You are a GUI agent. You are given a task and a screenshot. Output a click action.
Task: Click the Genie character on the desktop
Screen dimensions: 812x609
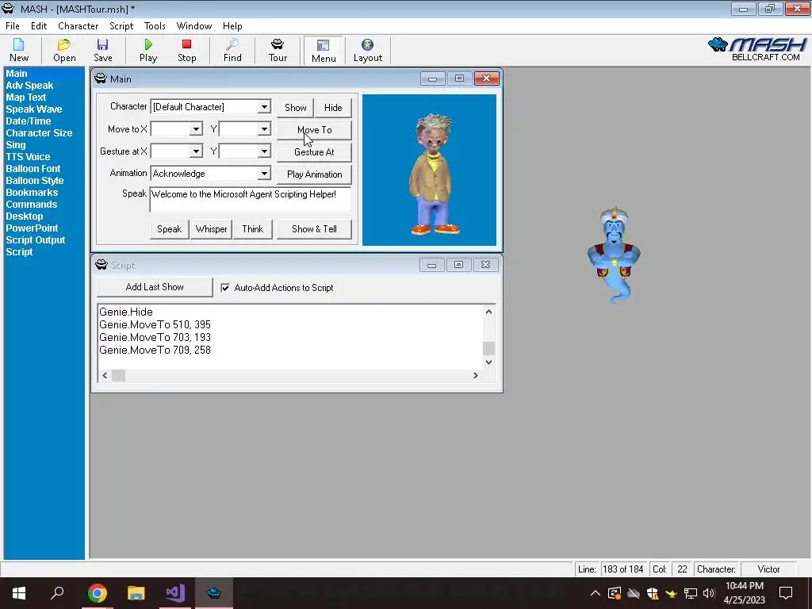[x=615, y=256]
